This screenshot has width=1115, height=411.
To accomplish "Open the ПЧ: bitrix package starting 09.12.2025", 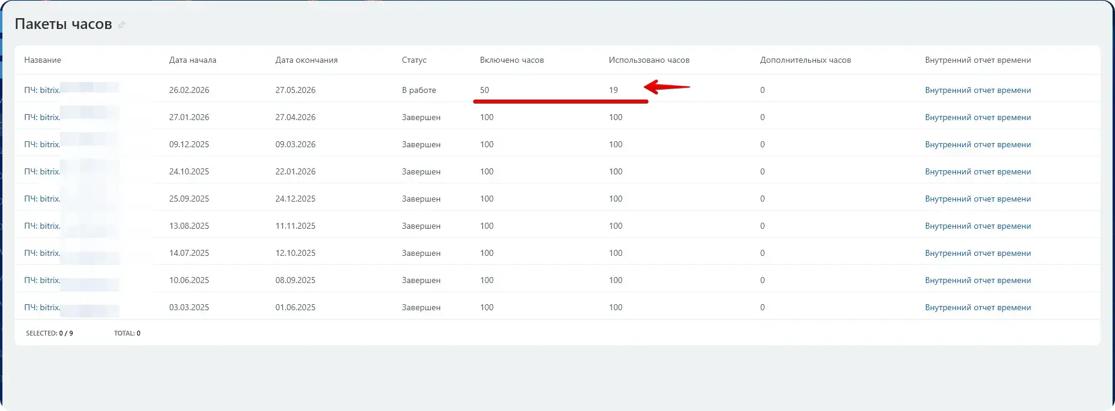I will pyautogui.click(x=42, y=144).
